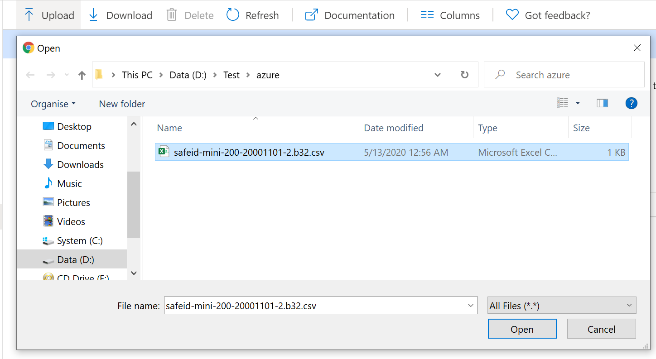The height and width of the screenshot is (359, 656).
Task: Open the help question mark icon
Action: [631, 103]
